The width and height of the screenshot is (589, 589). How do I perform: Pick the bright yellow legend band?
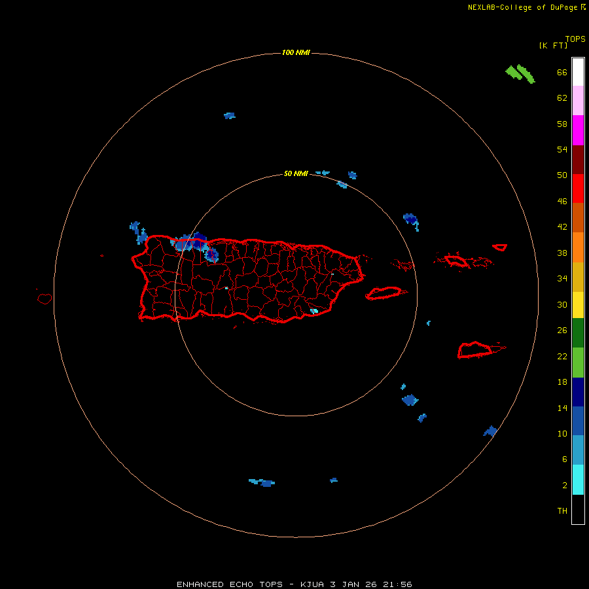tap(578, 305)
